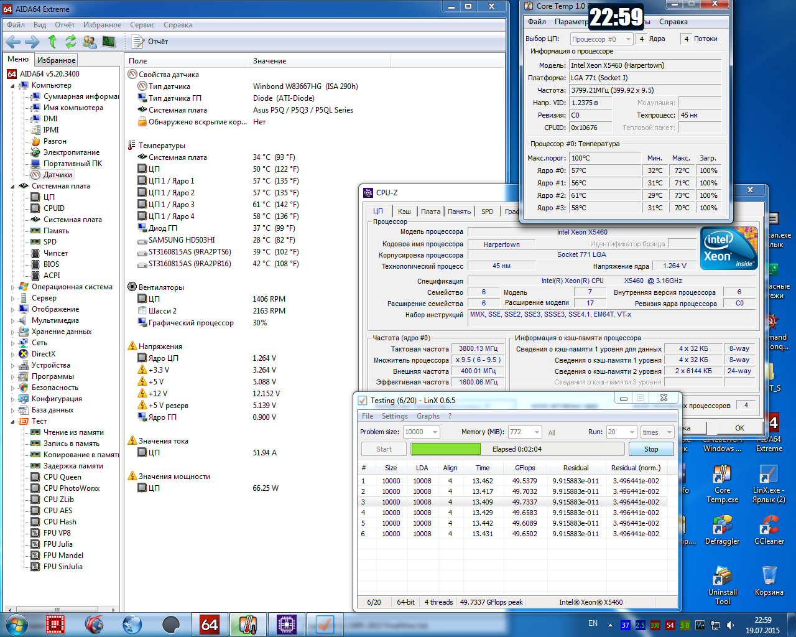Screen dimensions: 796x637
Task: Open the Windows Start menu
Action: [17, 624]
